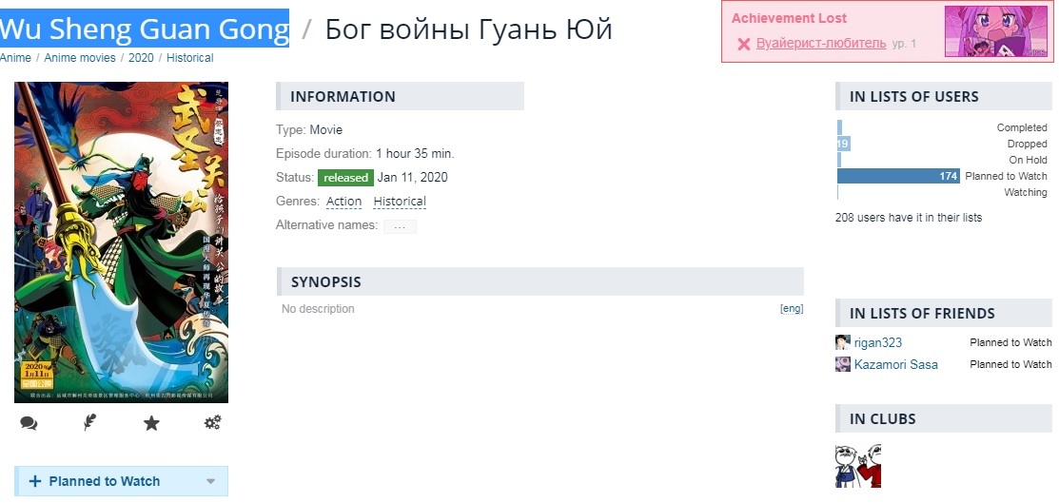Image resolution: width=1059 pixels, height=503 pixels.
Task: Open the Вуайерист-любитель achievement link
Action: [x=821, y=44]
